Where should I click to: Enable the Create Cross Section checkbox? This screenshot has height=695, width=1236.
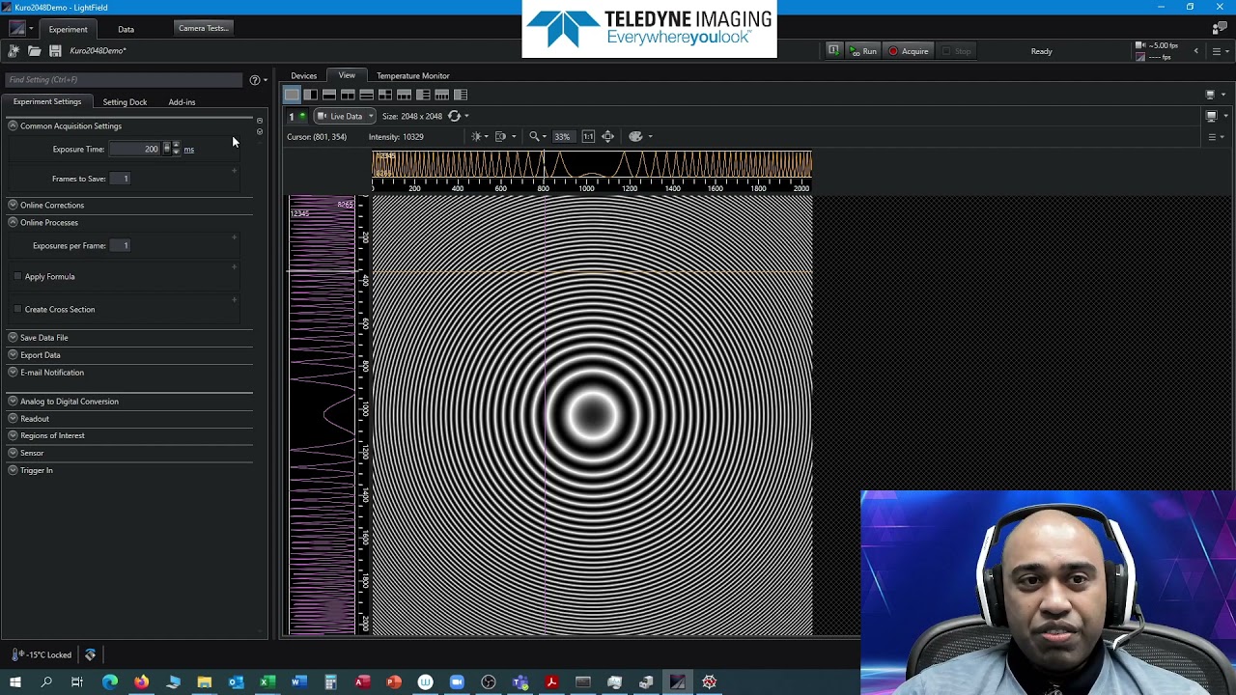(x=17, y=310)
